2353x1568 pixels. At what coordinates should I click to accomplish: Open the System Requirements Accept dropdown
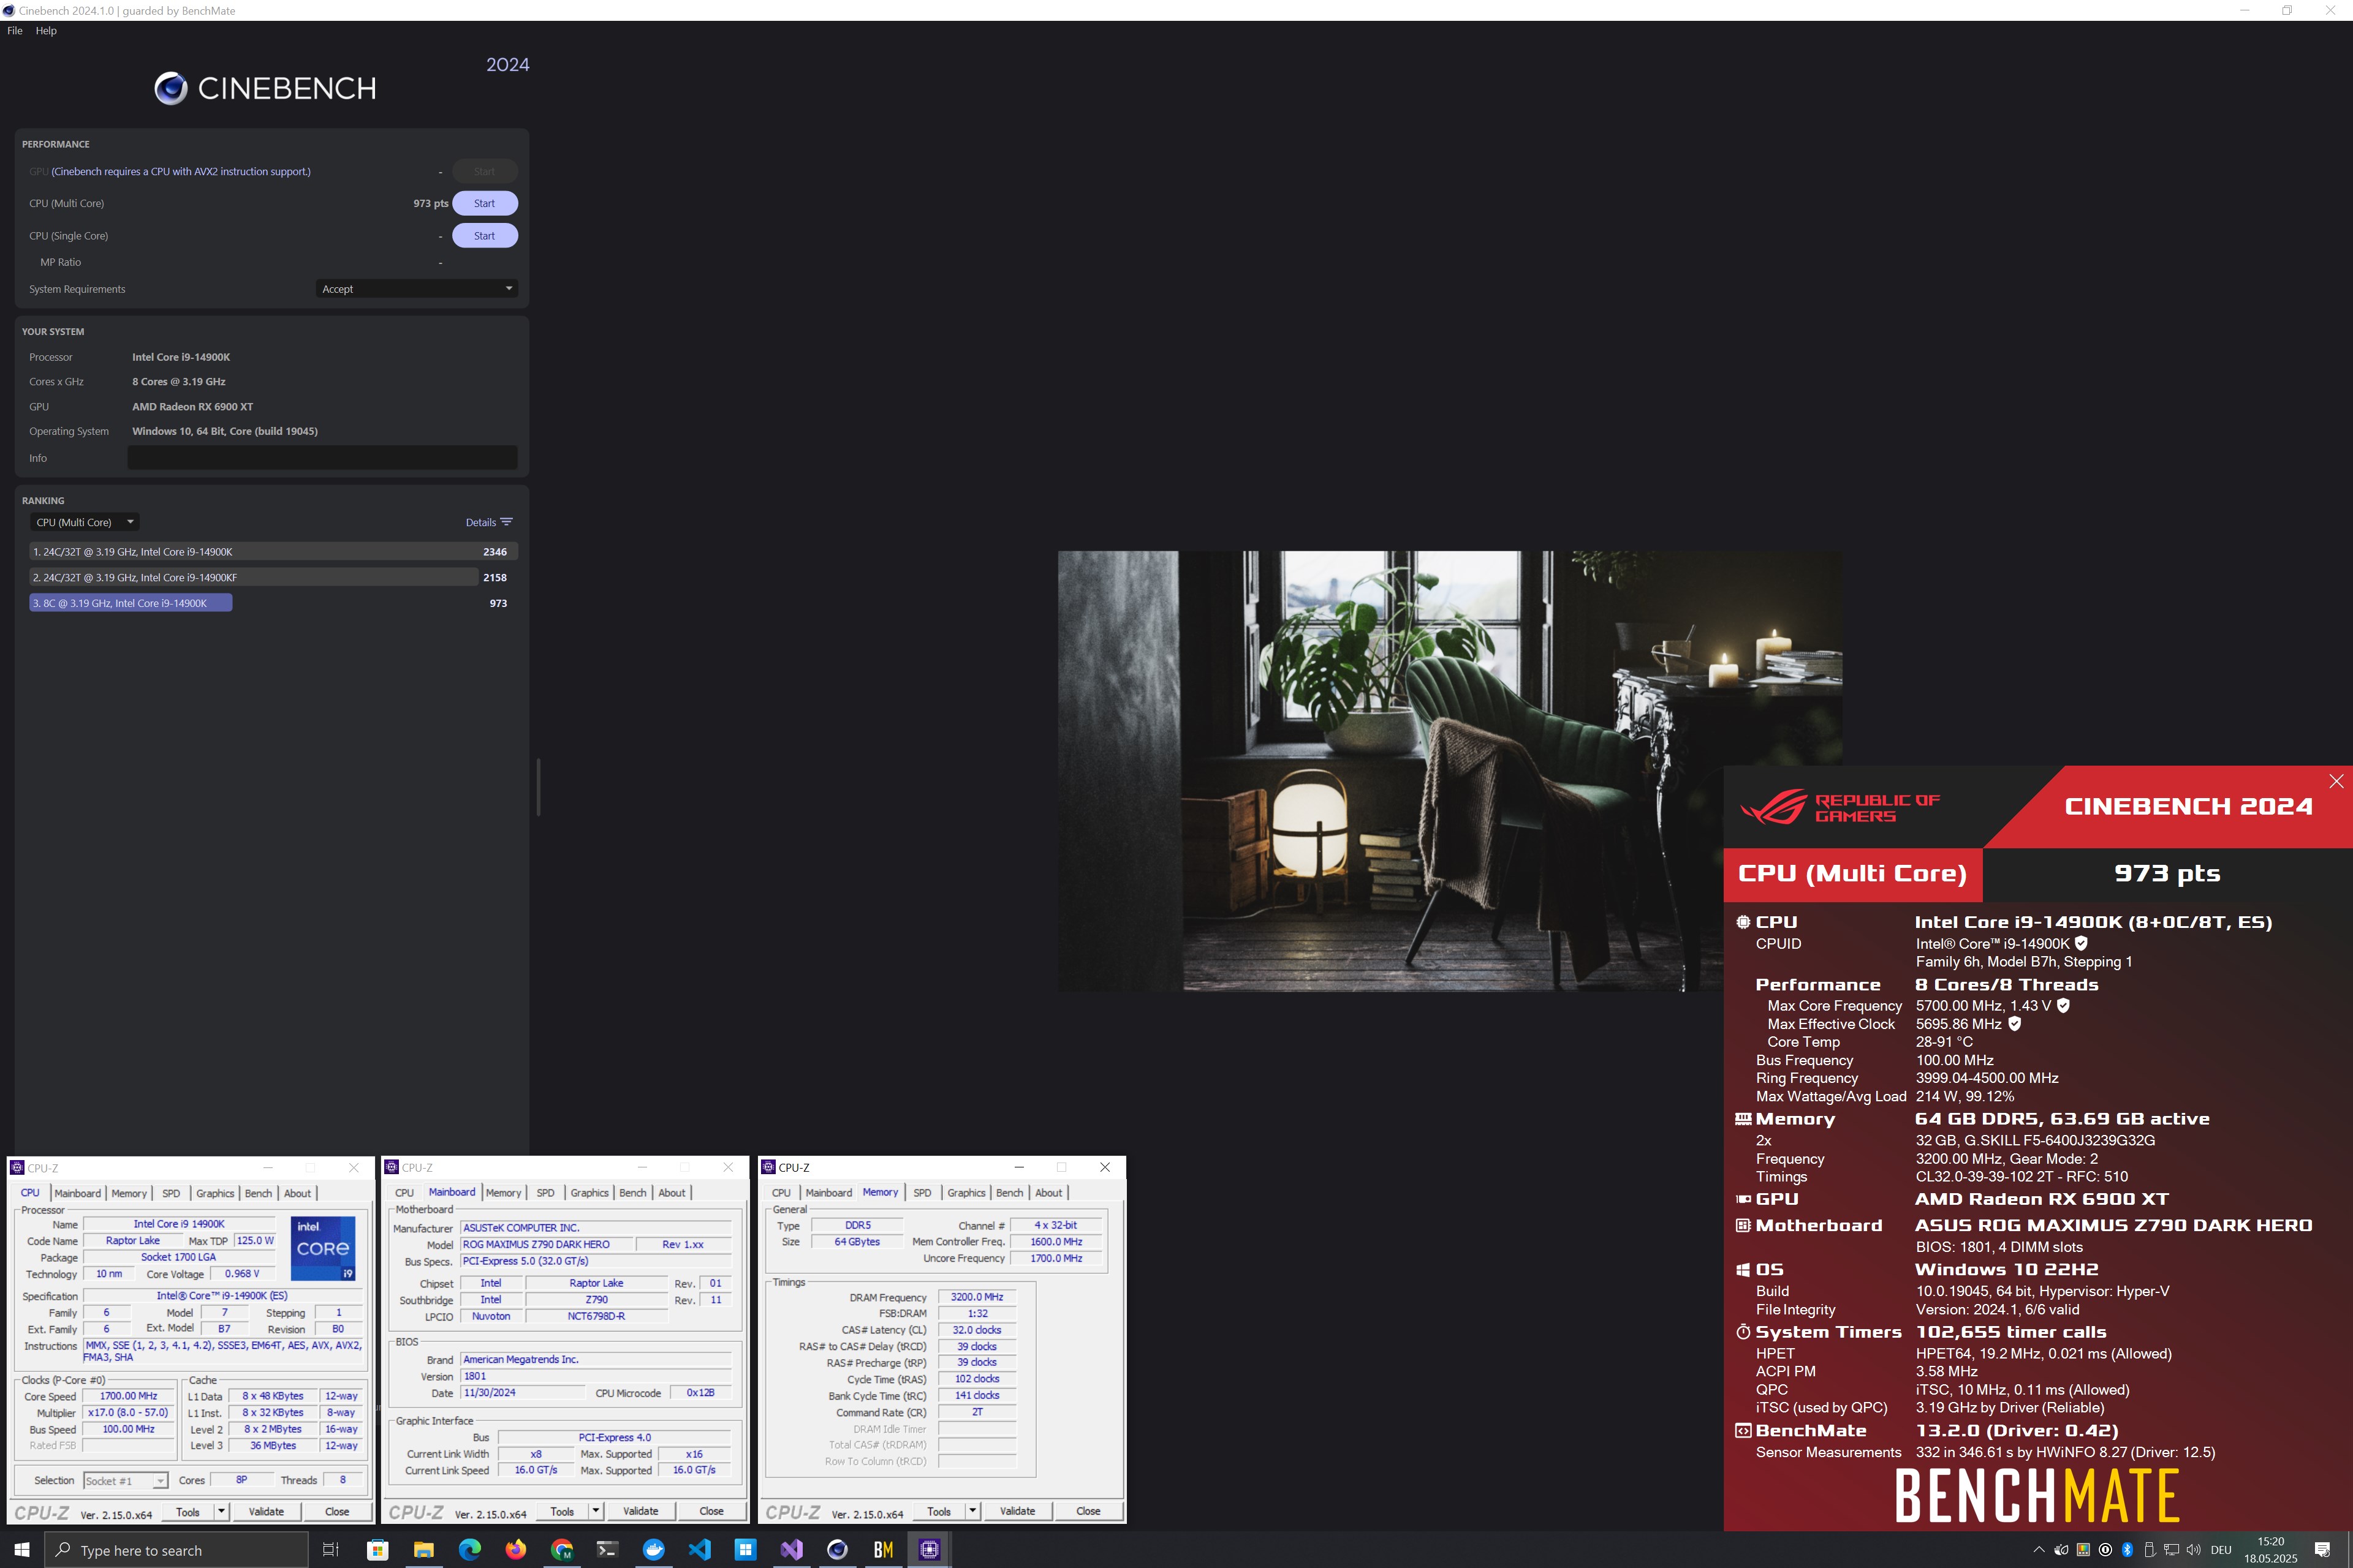point(416,289)
